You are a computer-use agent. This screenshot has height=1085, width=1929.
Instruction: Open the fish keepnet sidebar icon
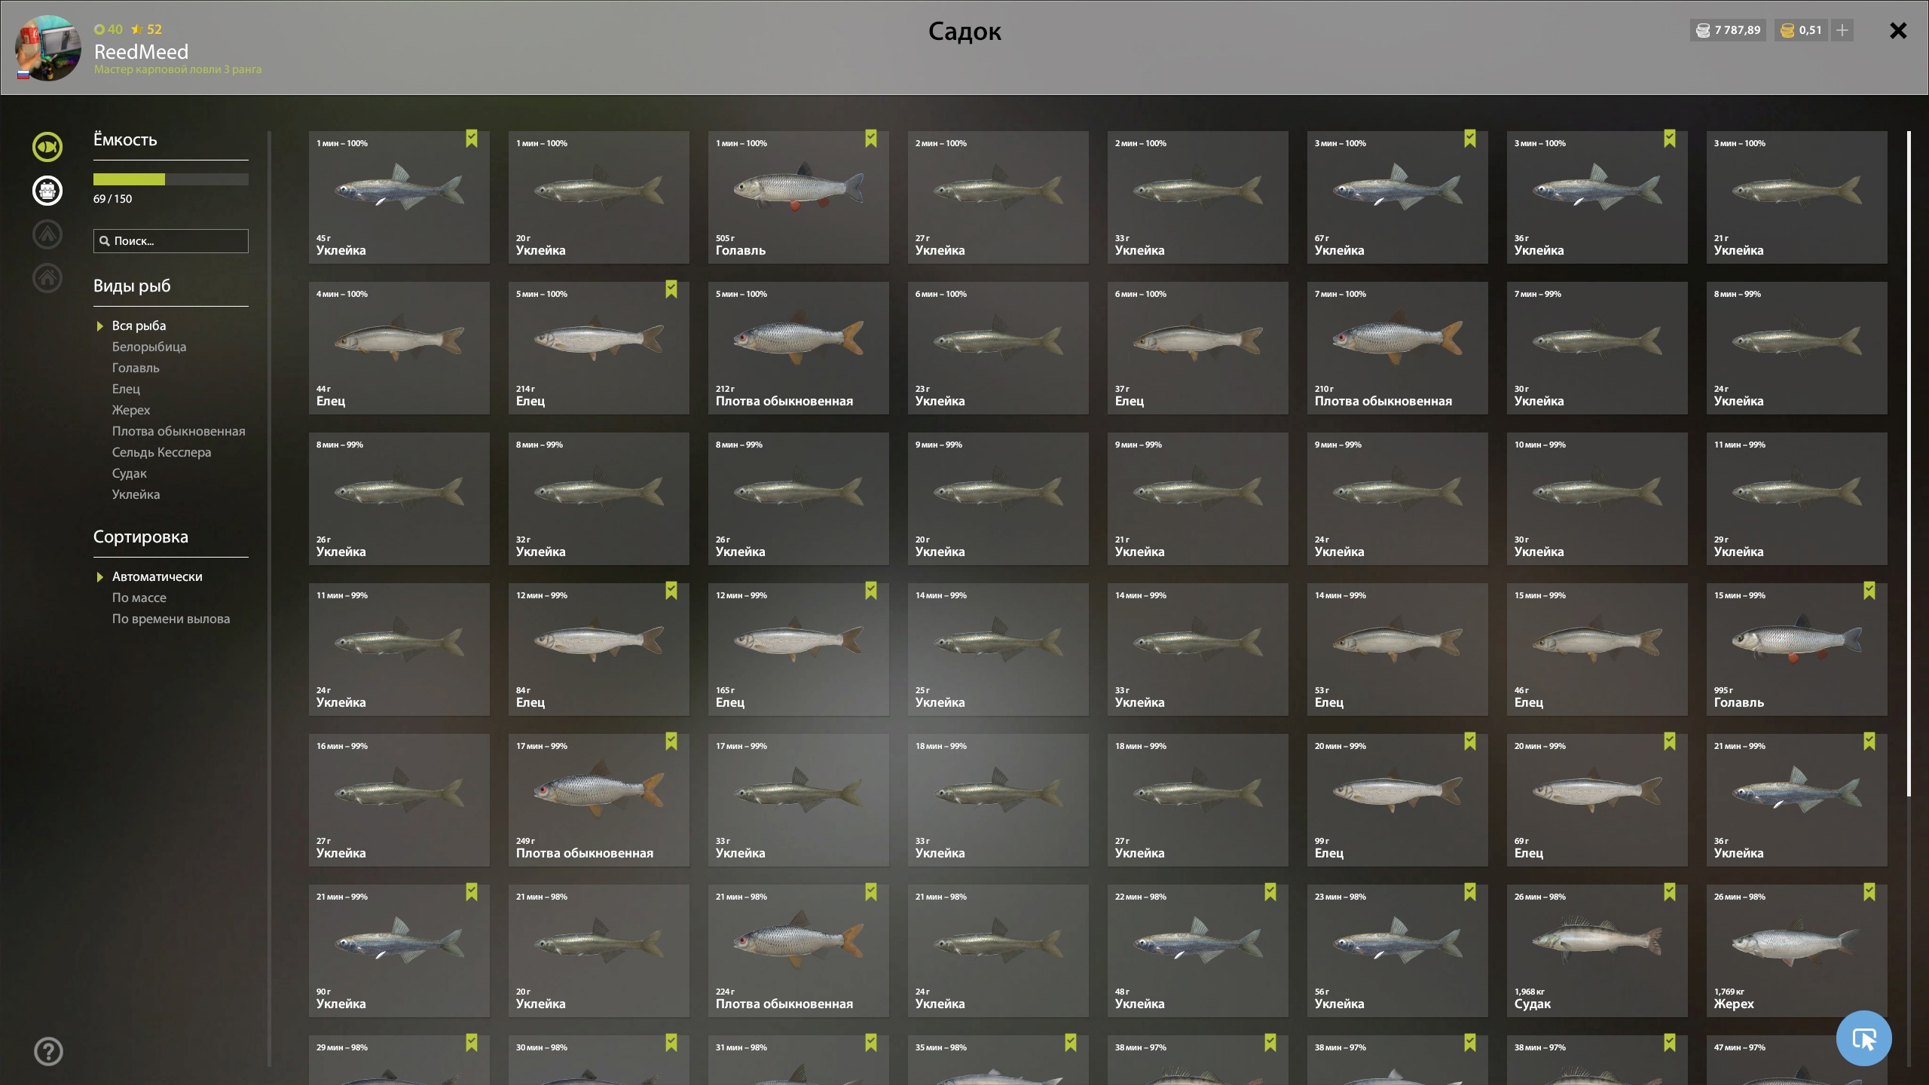pyautogui.click(x=47, y=147)
